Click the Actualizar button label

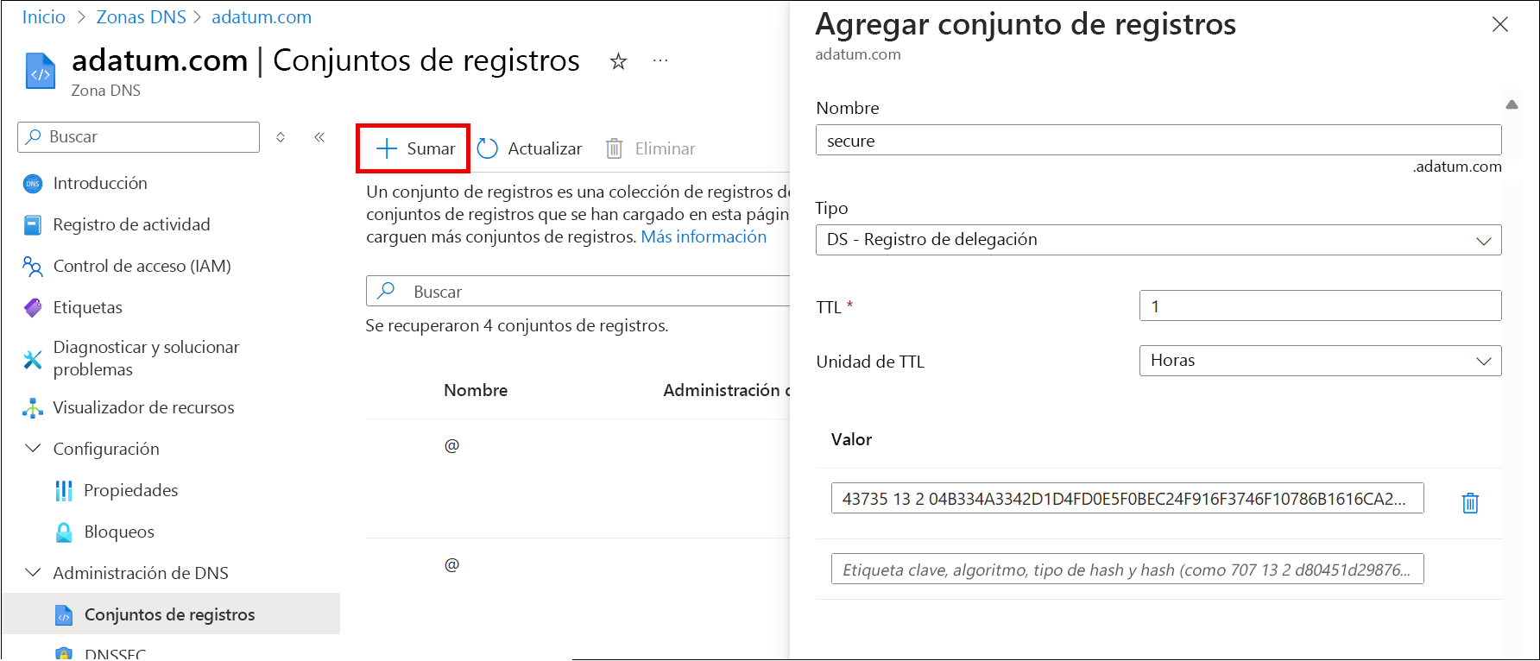[x=545, y=149]
